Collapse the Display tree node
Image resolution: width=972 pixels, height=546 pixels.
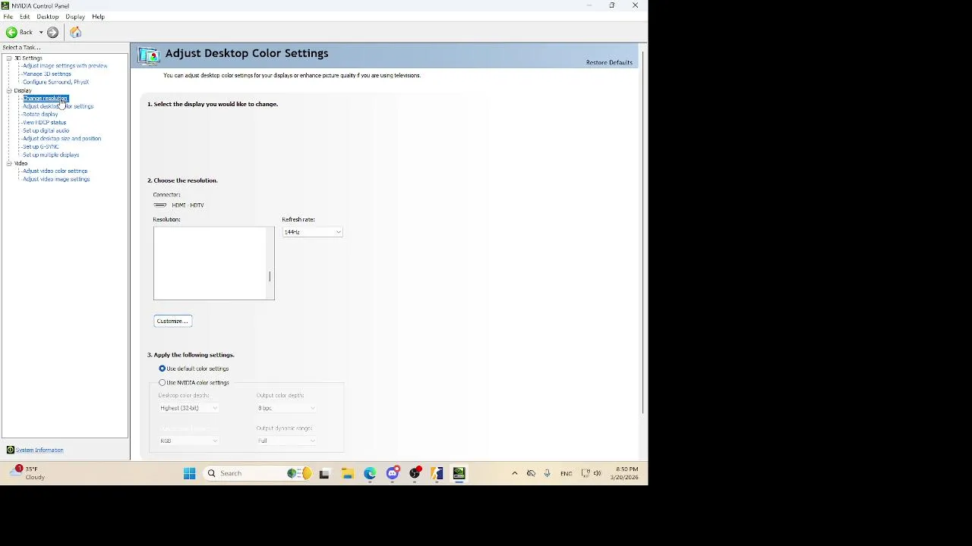(x=9, y=90)
